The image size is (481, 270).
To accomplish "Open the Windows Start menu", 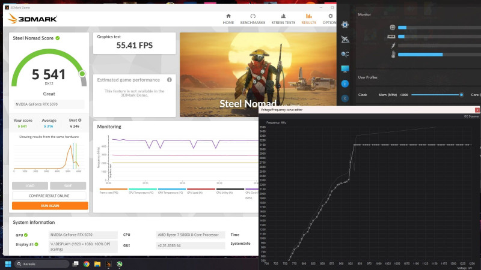I will click(x=8, y=264).
